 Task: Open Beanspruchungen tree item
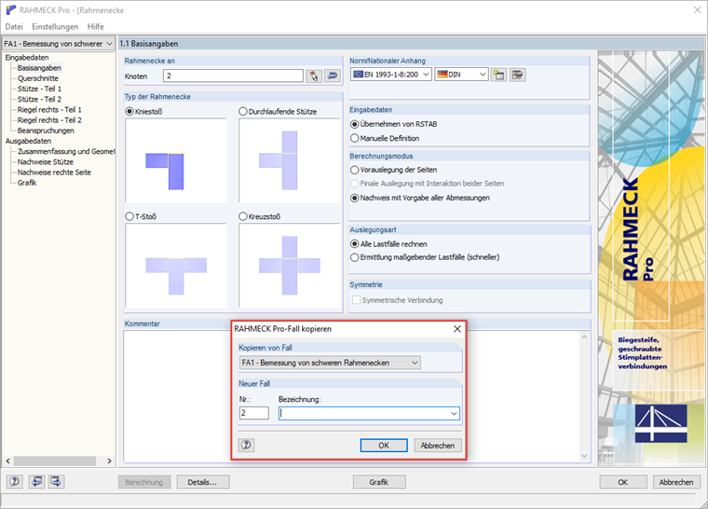[46, 131]
